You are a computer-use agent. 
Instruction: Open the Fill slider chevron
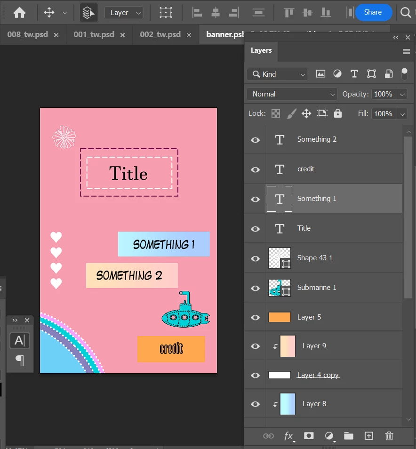click(402, 114)
